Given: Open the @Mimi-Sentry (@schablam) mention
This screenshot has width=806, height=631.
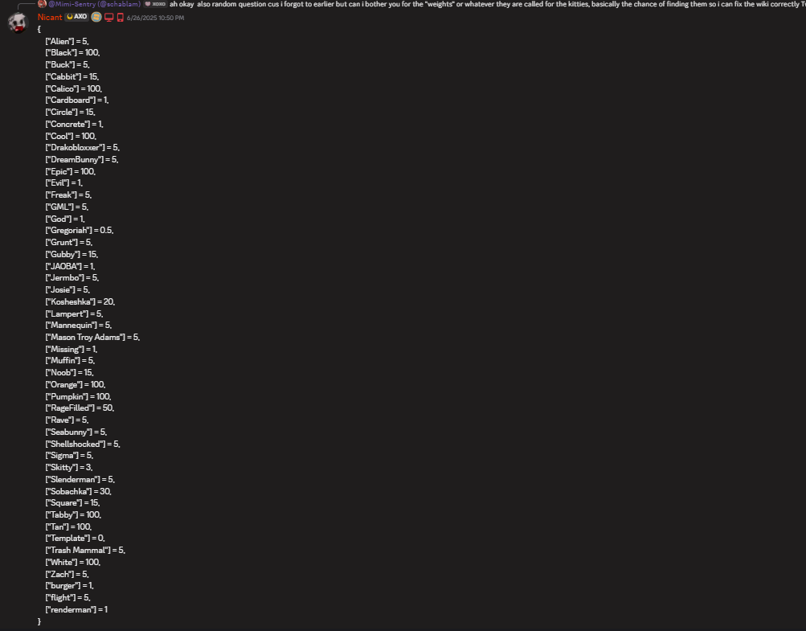Looking at the screenshot, I should point(94,4).
